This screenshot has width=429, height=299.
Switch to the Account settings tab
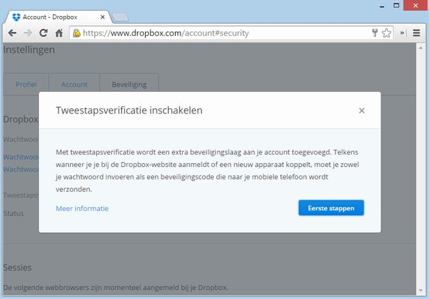coord(74,84)
